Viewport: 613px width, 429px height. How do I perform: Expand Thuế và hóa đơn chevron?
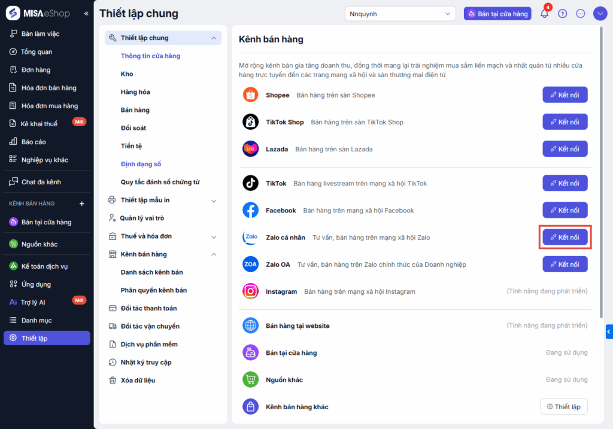tap(214, 237)
